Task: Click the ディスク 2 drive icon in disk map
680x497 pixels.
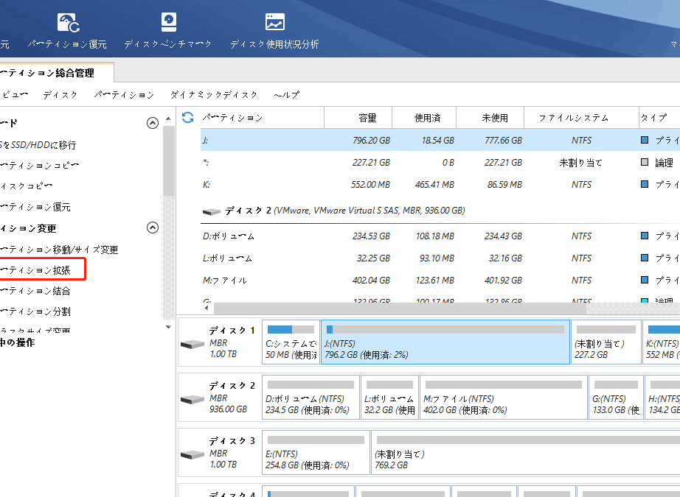Action: click(192, 399)
